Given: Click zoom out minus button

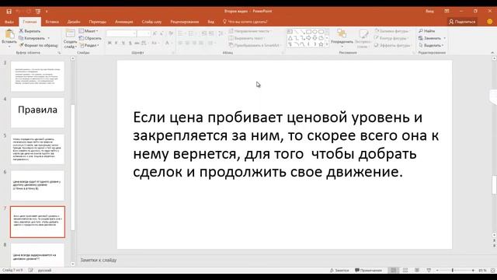Looking at the screenshot, I should coord(437,270).
